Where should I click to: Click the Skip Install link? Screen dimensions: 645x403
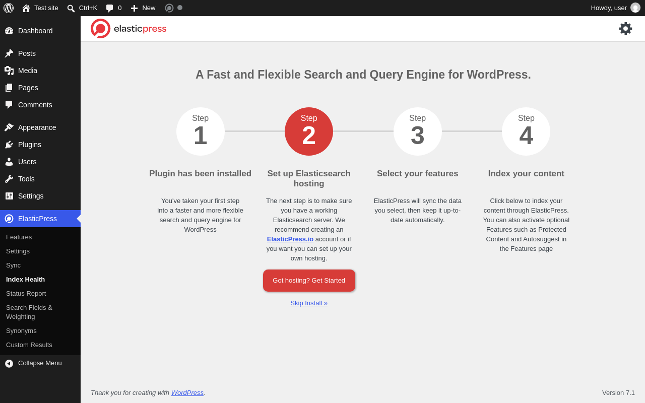tap(309, 303)
